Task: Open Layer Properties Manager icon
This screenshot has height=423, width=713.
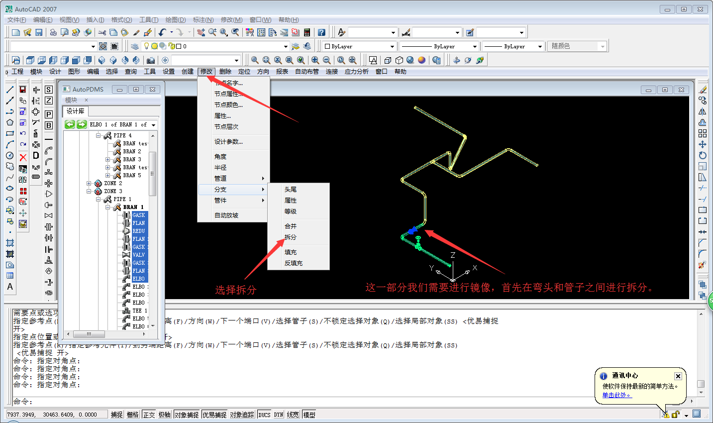Action: (x=135, y=46)
